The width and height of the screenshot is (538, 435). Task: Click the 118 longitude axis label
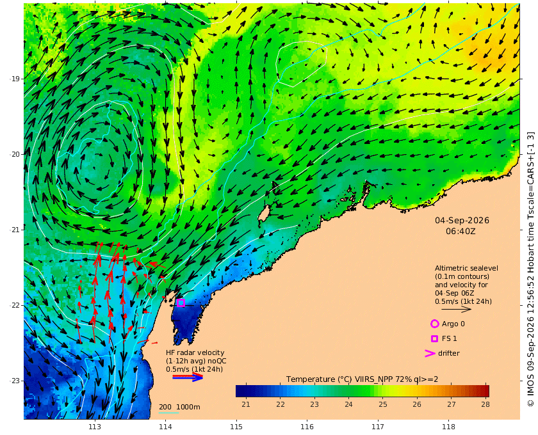click(448, 427)
